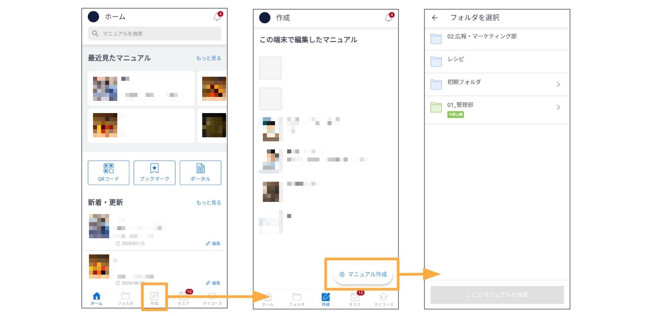Tap the notification bell on Home screen
Screen dimensions: 647x316
[x=217, y=16]
